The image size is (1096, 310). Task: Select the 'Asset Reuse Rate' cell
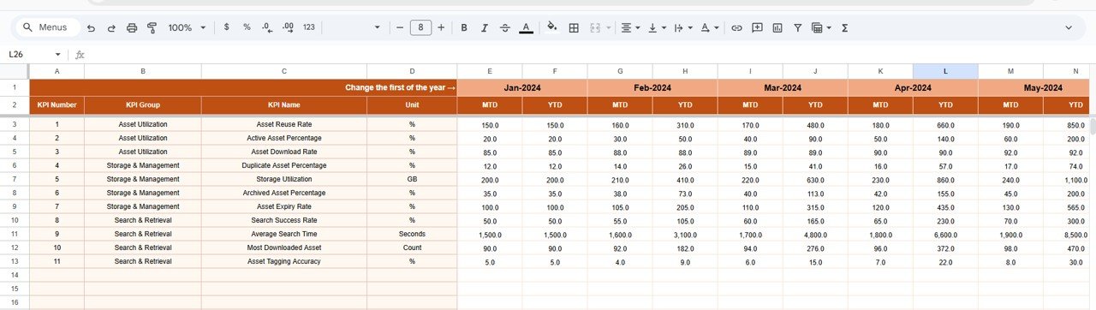(284, 124)
